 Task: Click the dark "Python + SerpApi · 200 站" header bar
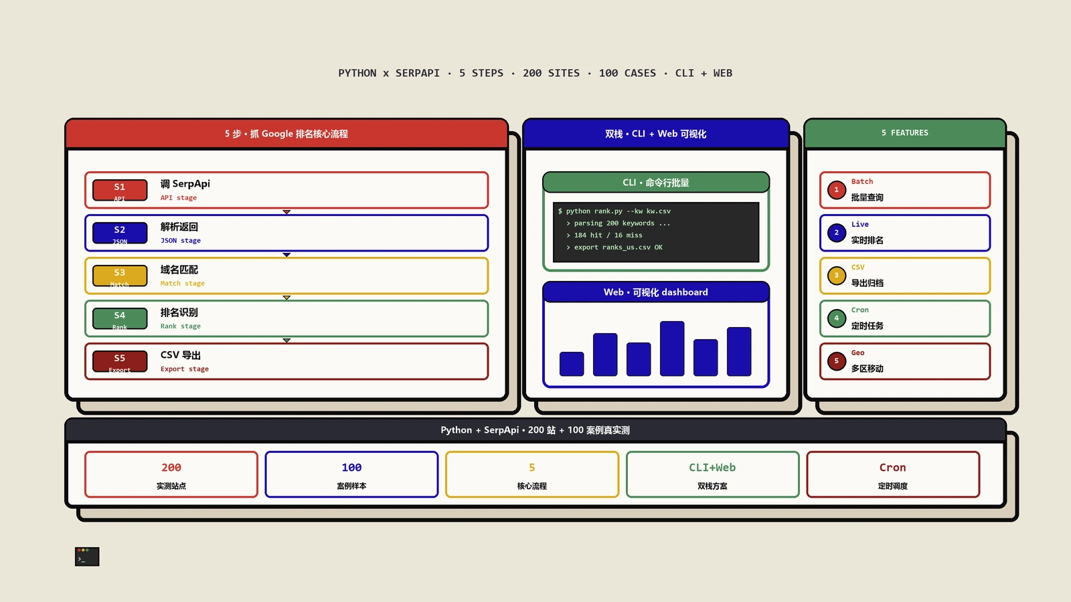tap(535, 430)
